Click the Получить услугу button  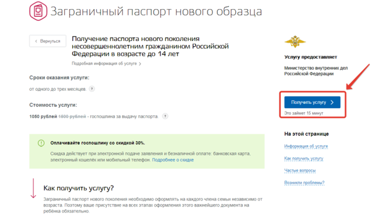click(312, 102)
